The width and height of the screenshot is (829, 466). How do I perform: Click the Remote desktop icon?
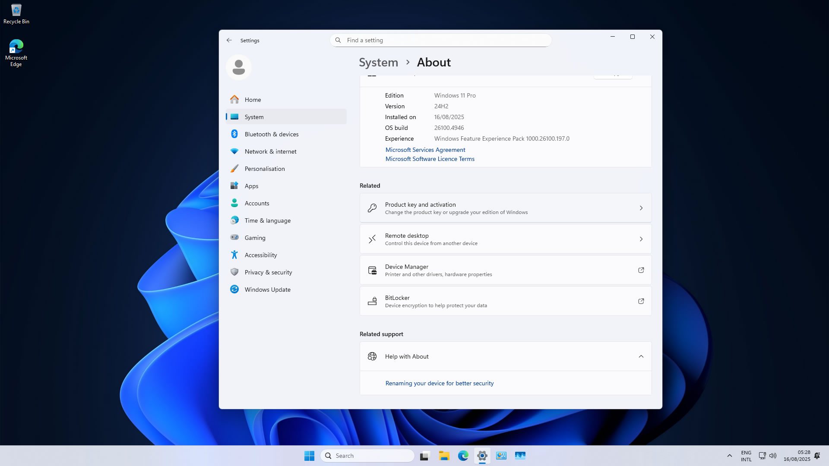pos(372,239)
